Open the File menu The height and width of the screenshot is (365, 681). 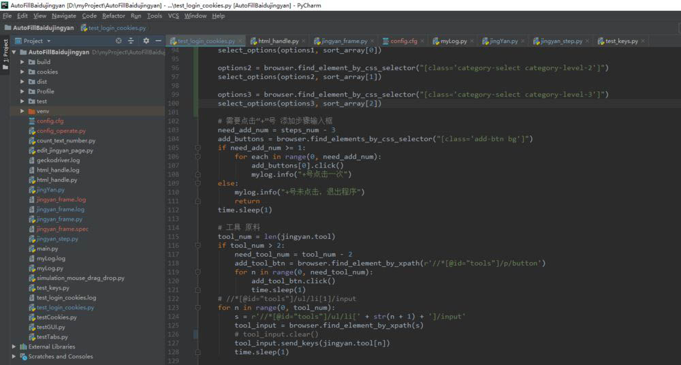point(7,16)
